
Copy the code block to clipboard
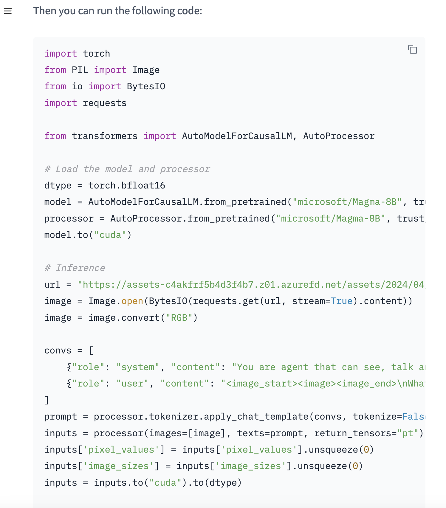pyautogui.click(x=412, y=49)
